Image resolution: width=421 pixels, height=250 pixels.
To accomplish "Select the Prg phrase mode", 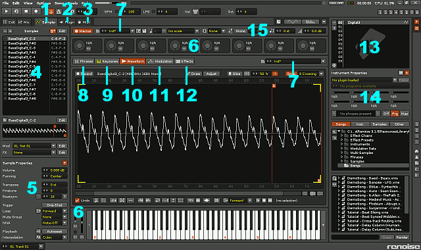I will point(395,114).
